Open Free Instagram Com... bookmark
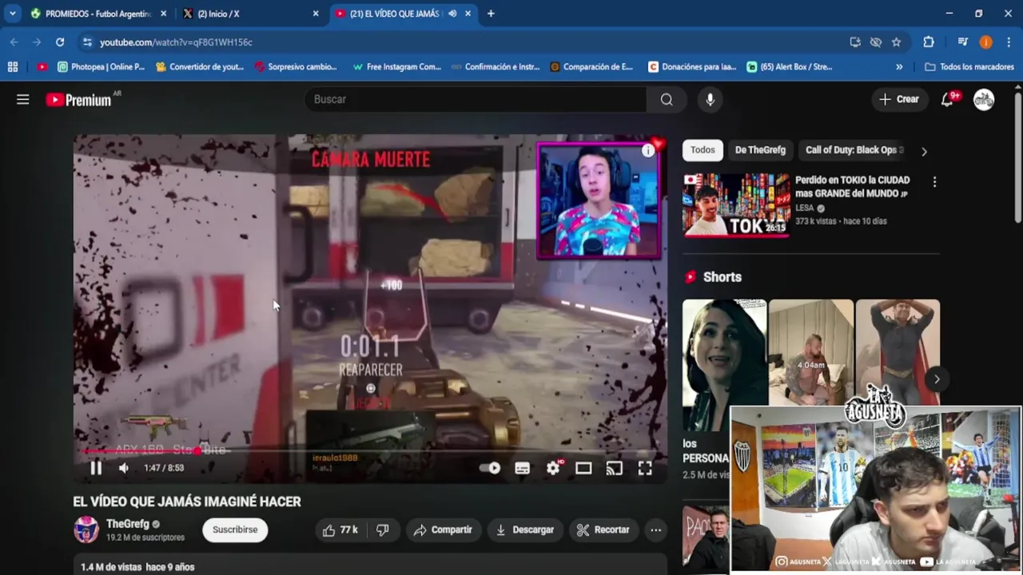The width and height of the screenshot is (1023, 575). tap(396, 67)
